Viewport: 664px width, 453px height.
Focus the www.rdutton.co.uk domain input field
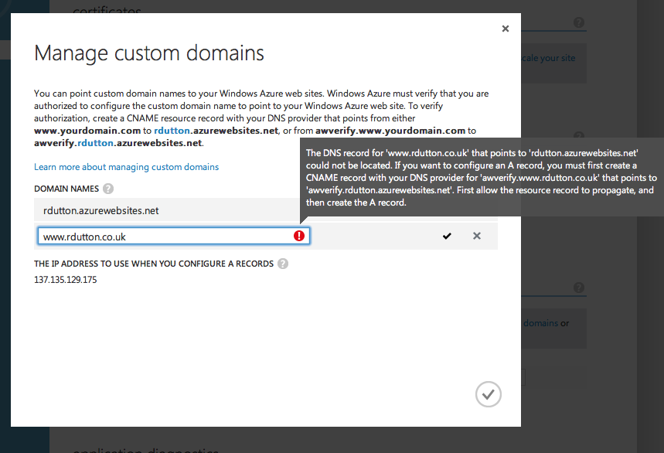tap(174, 237)
